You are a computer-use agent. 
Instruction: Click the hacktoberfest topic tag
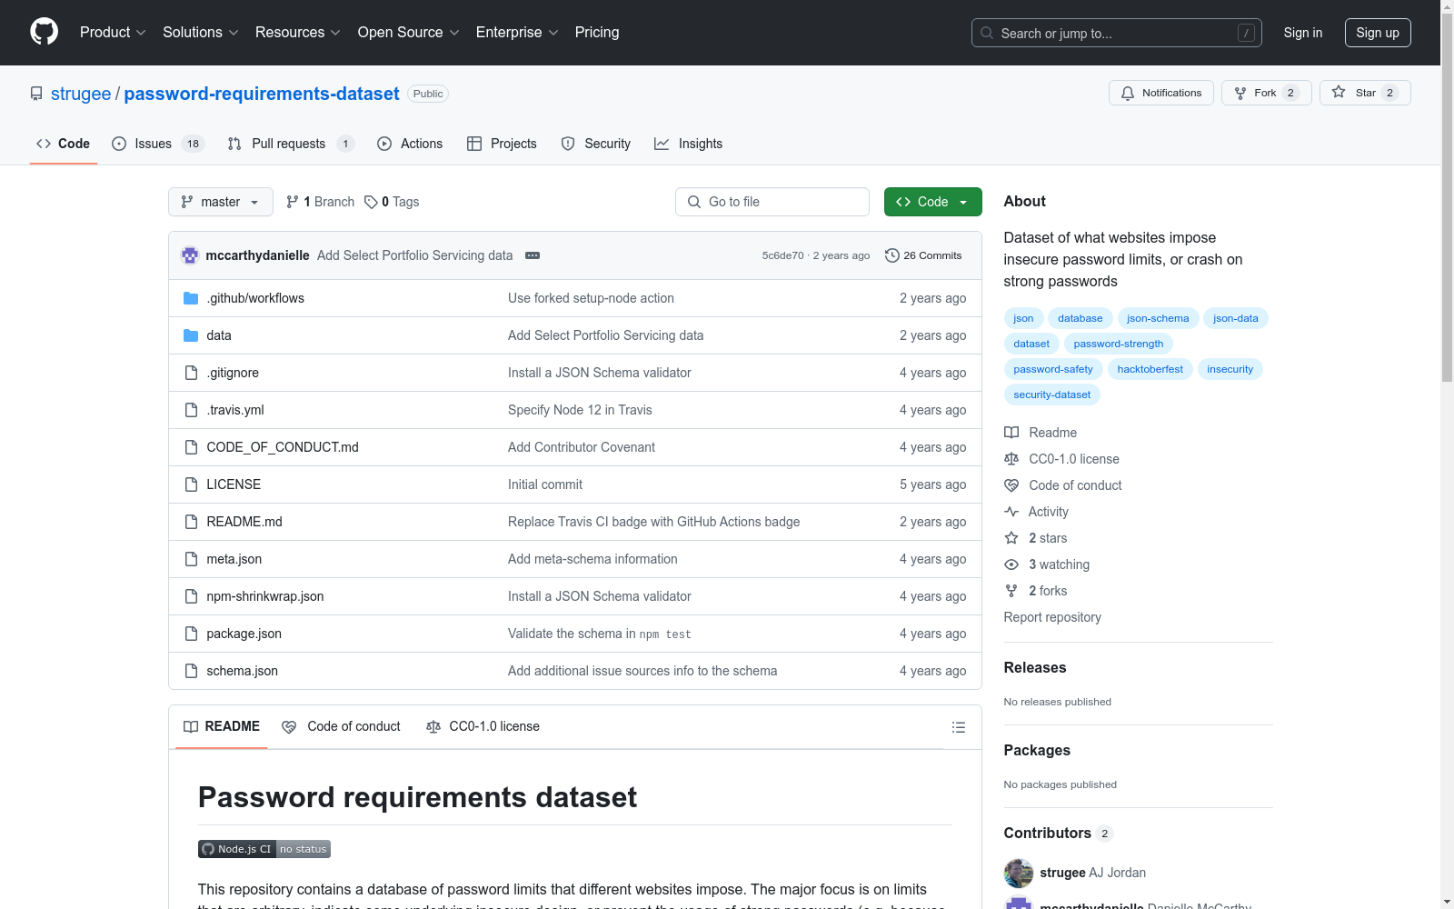click(1150, 369)
